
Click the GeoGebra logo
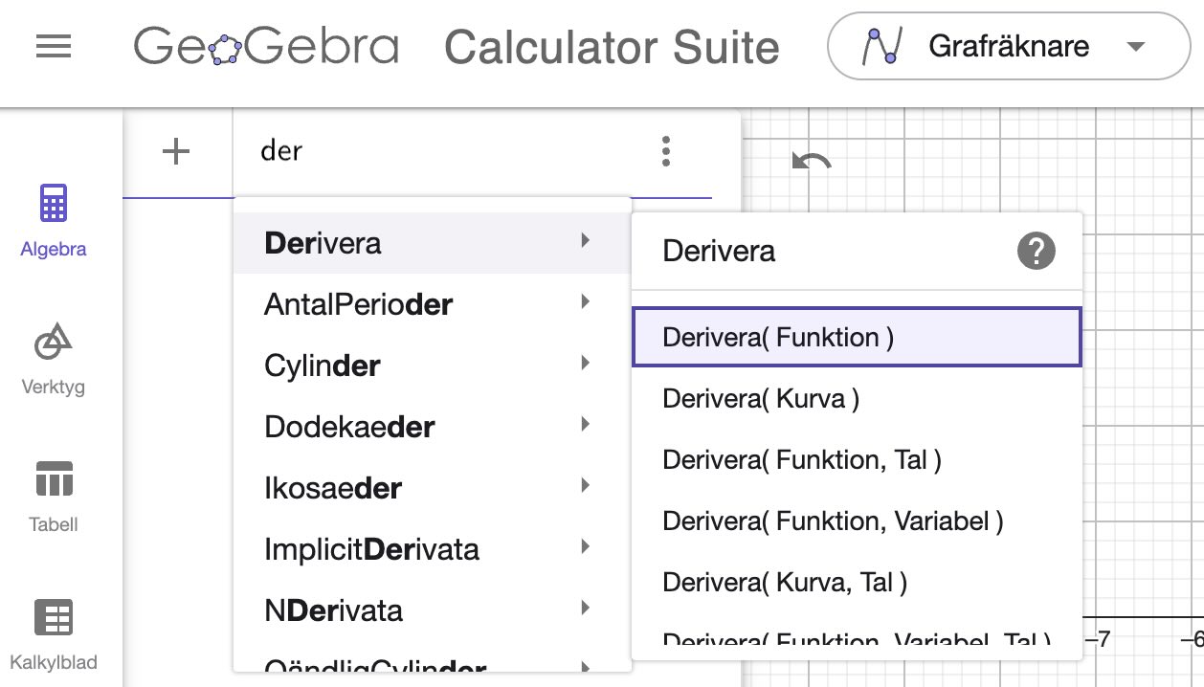pos(268,46)
